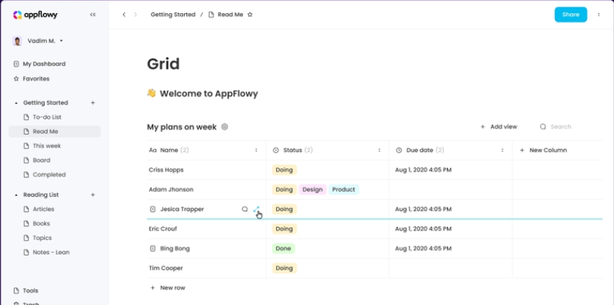Open Favorites in the sidebar
Screen dimensions: 614x305
point(32,79)
